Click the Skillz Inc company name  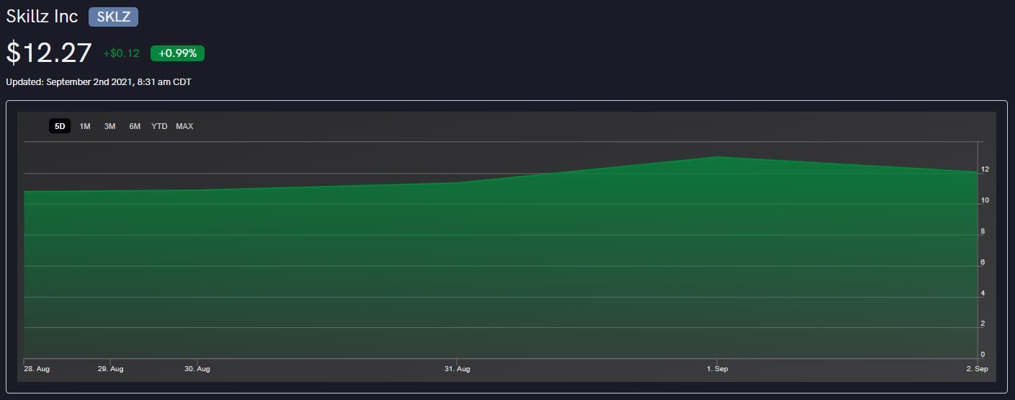pos(42,16)
